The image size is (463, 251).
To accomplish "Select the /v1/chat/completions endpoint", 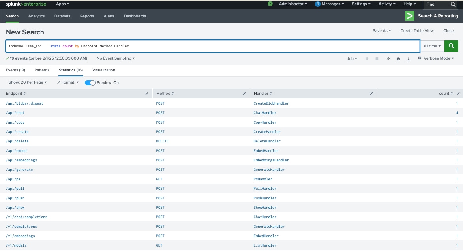I will [26, 217].
